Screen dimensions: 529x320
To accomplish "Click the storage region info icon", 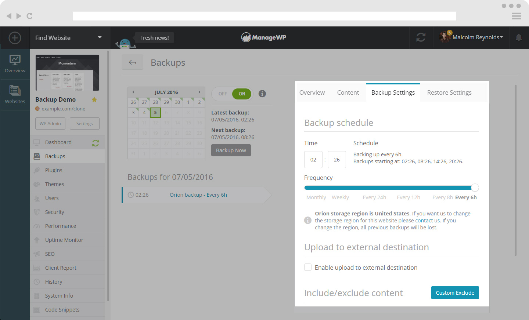I will coord(308,220).
